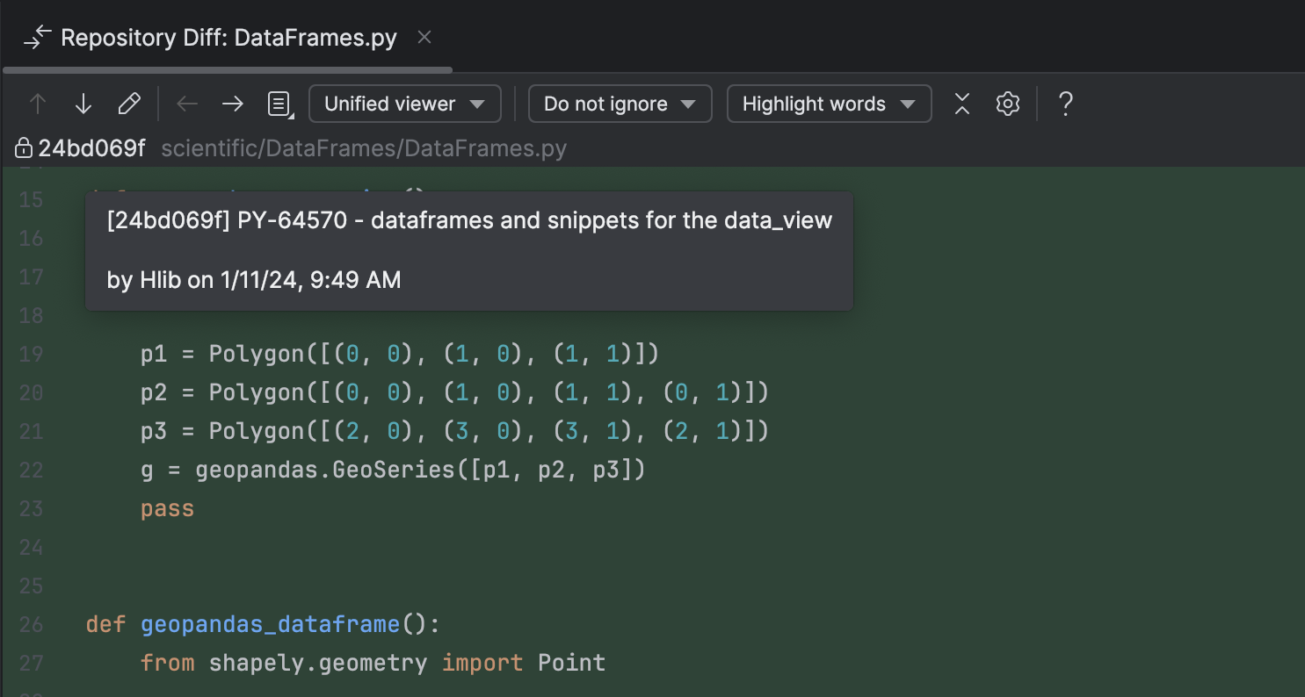Image resolution: width=1305 pixels, height=697 pixels.
Task: Expand the Do not ignore dropdown
Action: (619, 104)
